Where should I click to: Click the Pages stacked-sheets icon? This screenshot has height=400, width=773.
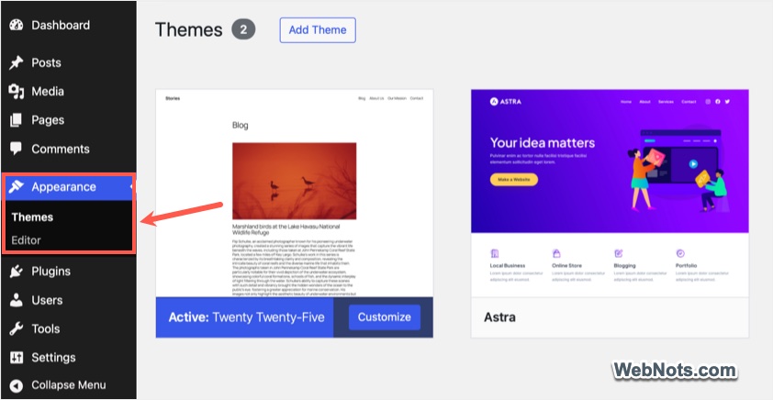click(17, 120)
